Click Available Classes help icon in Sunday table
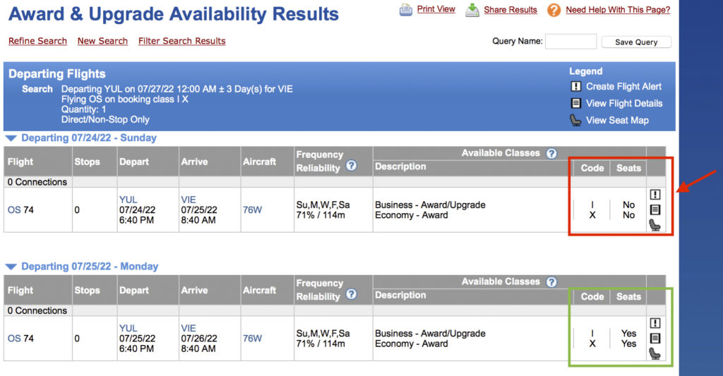 coord(551,153)
